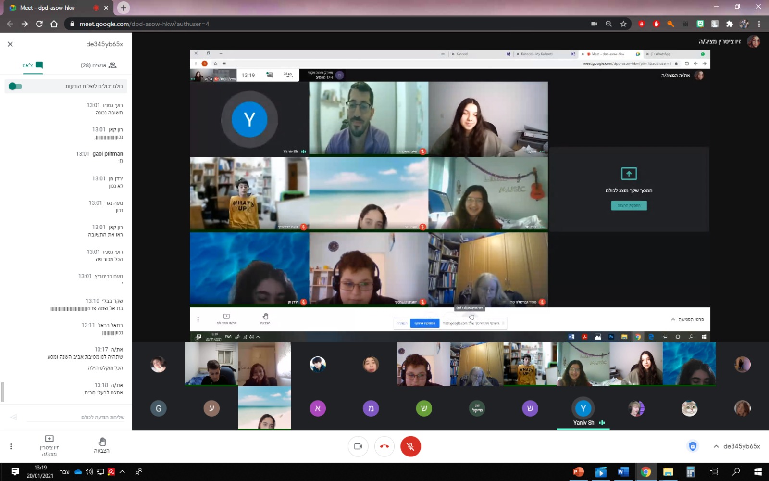Image resolution: width=769 pixels, height=481 pixels.
Task: Open the volume control in system tray
Action: (x=89, y=472)
